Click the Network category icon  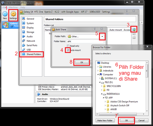[x=24, y=41]
